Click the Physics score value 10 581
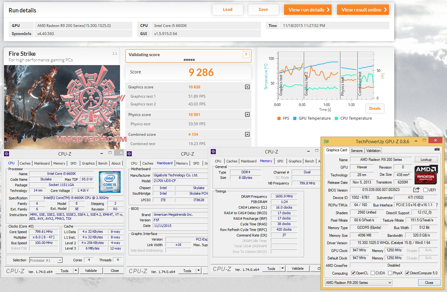The width and height of the screenshot is (447, 292). point(194,115)
